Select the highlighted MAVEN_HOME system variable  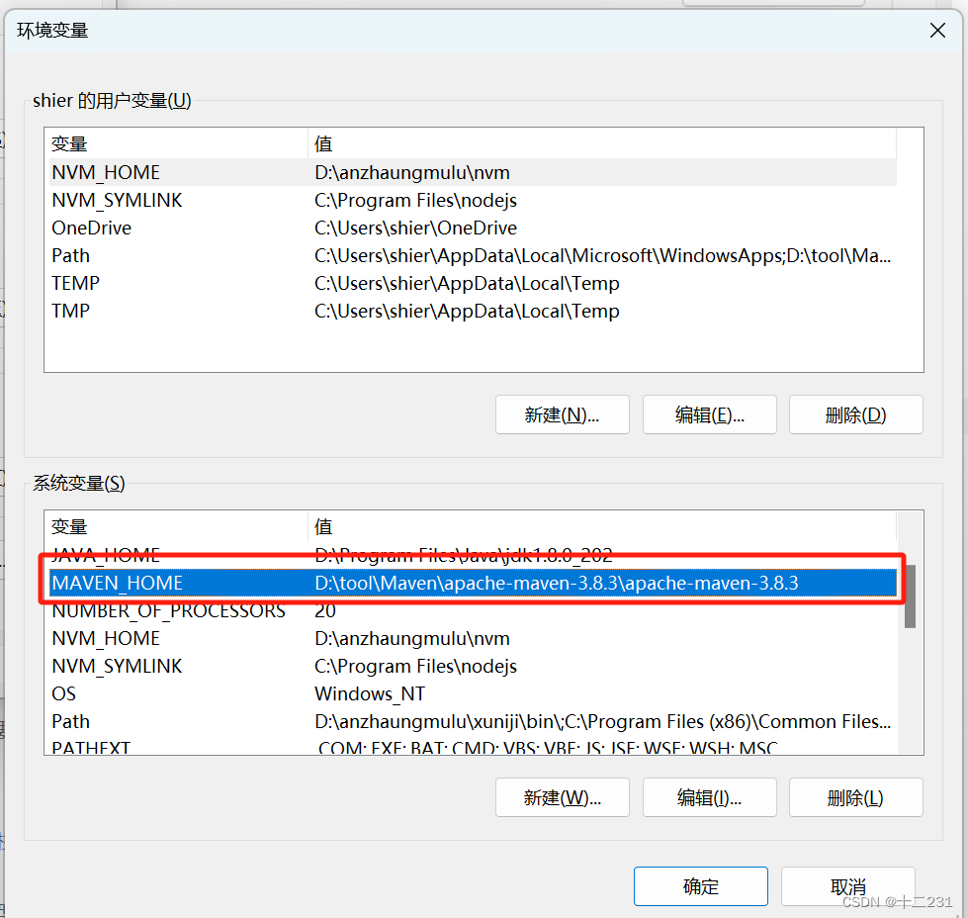point(117,583)
